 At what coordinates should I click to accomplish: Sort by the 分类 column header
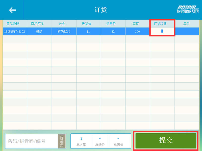[64, 24]
